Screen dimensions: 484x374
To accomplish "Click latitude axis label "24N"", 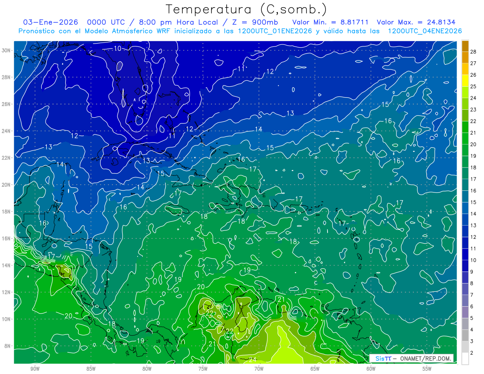I will coord(7,131).
